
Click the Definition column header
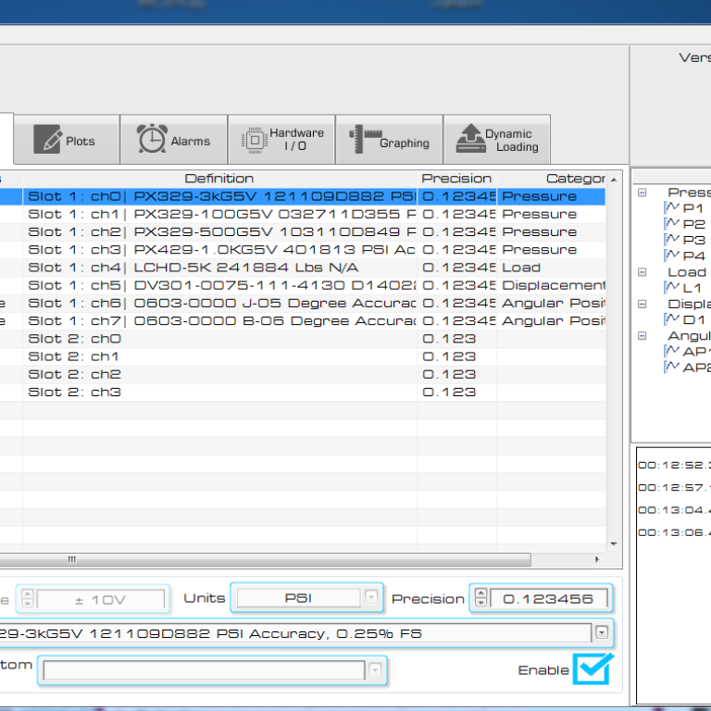pos(219,179)
